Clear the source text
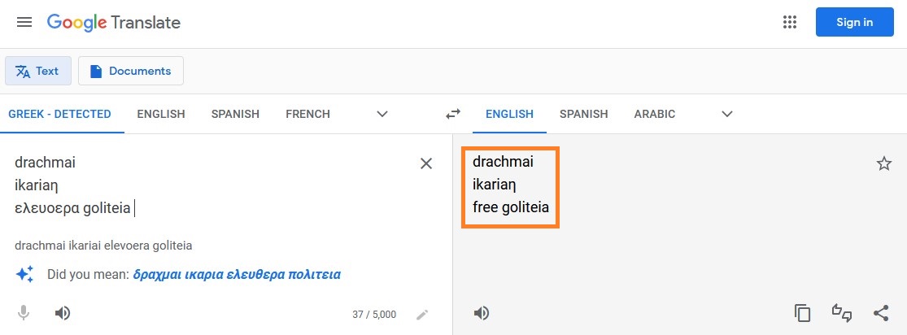This screenshot has height=335, width=907. 425,163
